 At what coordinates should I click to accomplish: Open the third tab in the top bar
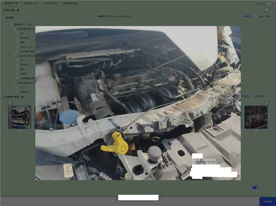point(50,3)
